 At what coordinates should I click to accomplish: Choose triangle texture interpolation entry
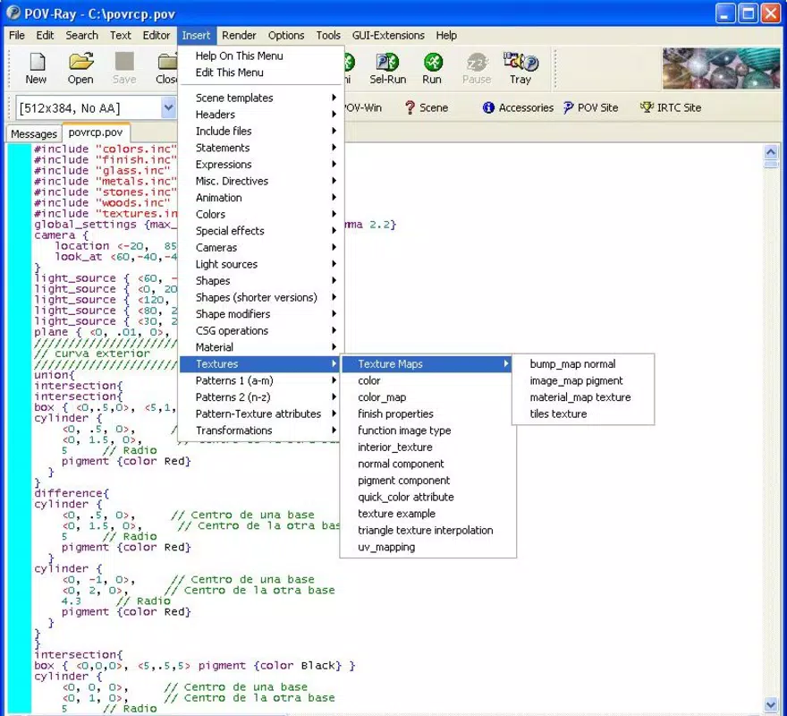pyautogui.click(x=427, y=530)
